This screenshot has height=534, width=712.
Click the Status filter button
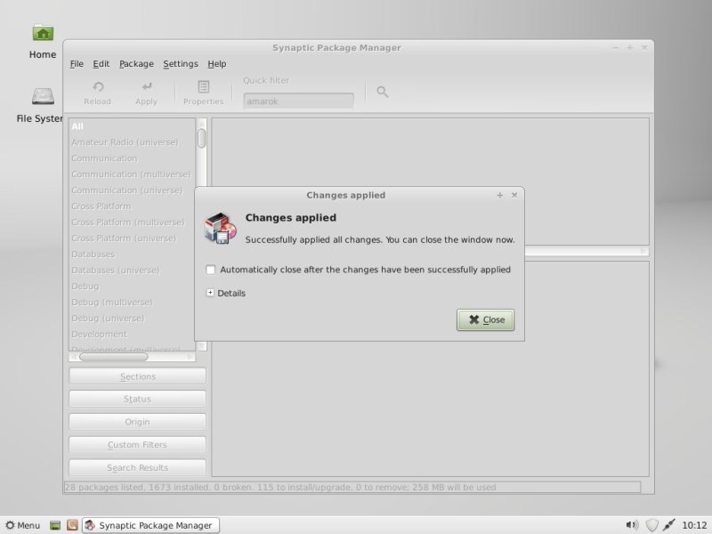pyautogui.click(x=138, y=399)
